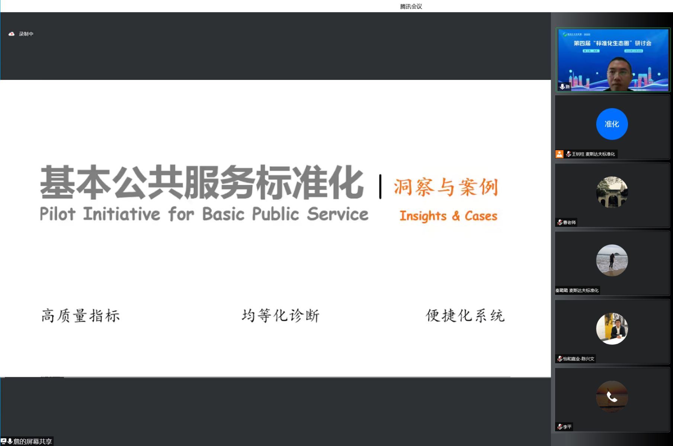Select the beach avatar of 秦璐璐

click(612, 260)
